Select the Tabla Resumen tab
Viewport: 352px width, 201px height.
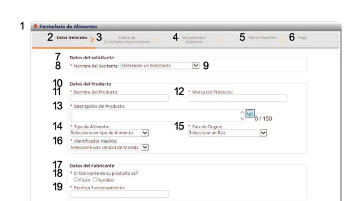pos(262,38)
